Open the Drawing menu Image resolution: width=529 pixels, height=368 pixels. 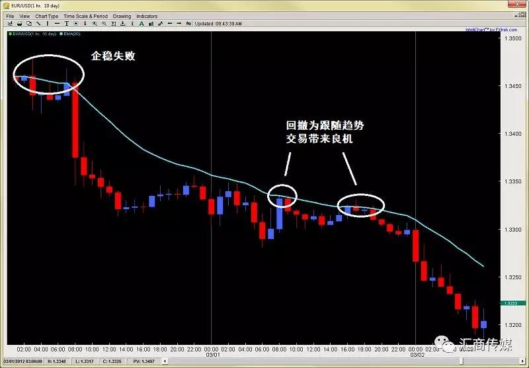coord(122,16)
